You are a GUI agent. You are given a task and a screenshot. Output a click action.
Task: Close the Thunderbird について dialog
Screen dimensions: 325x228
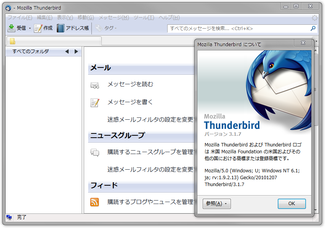click(303, 43)
